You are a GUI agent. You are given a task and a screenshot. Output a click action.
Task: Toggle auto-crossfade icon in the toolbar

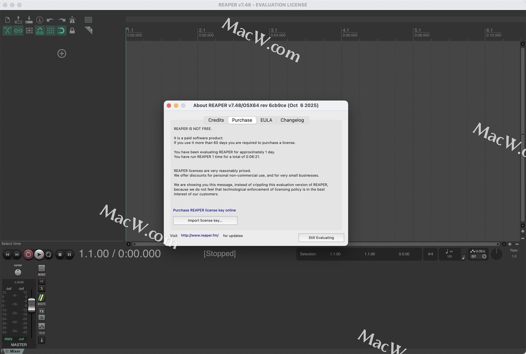point(7,30)
